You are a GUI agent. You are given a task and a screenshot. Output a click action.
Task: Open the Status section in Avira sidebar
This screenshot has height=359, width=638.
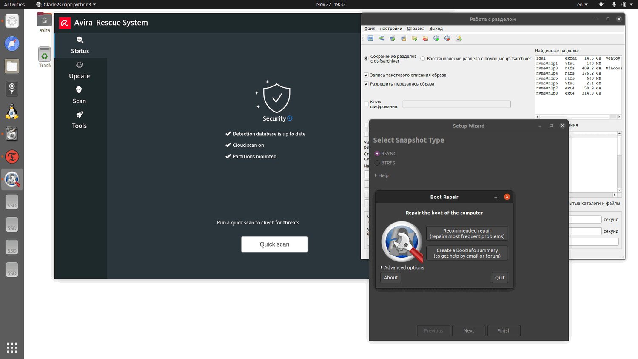tap(80, 46)
